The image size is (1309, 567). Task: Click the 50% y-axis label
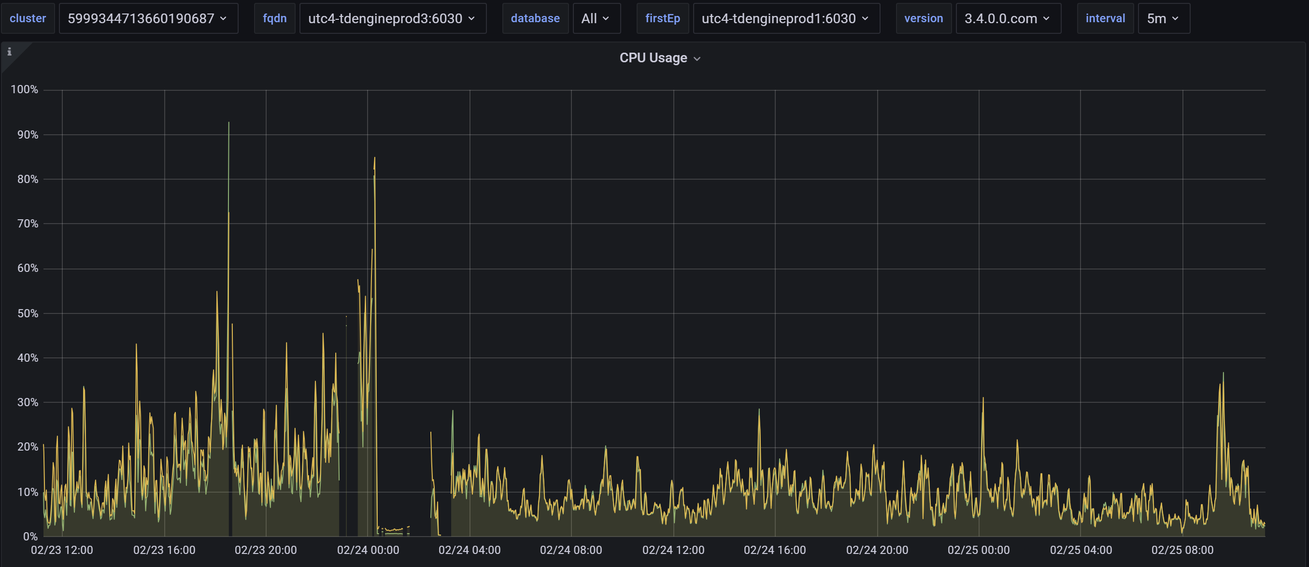[x=28, y=313]
